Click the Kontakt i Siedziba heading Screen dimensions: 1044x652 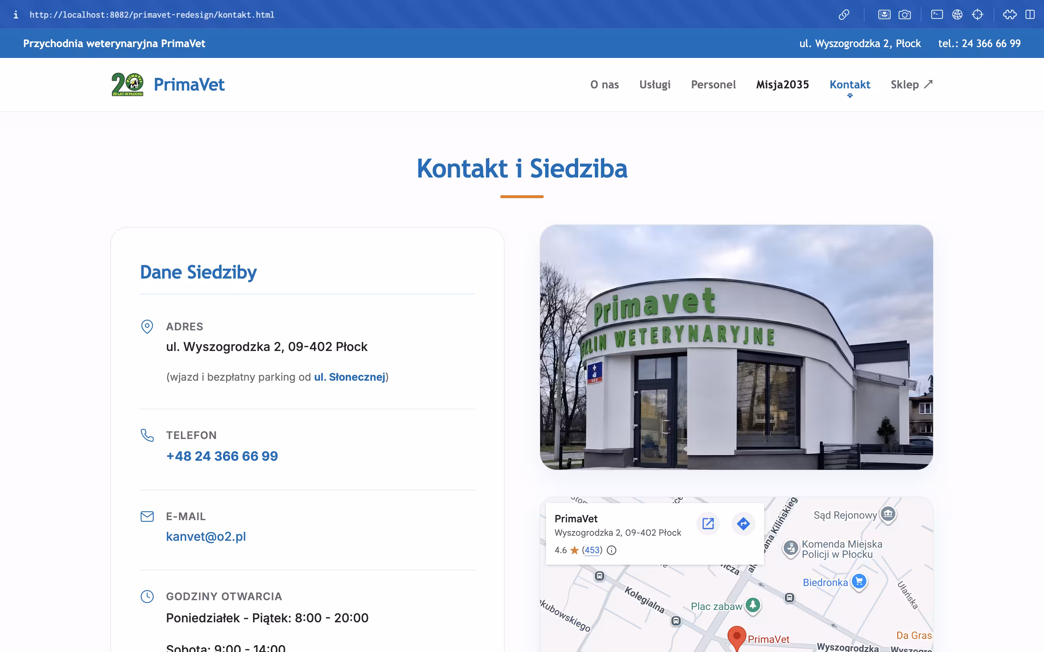point(522,168)
